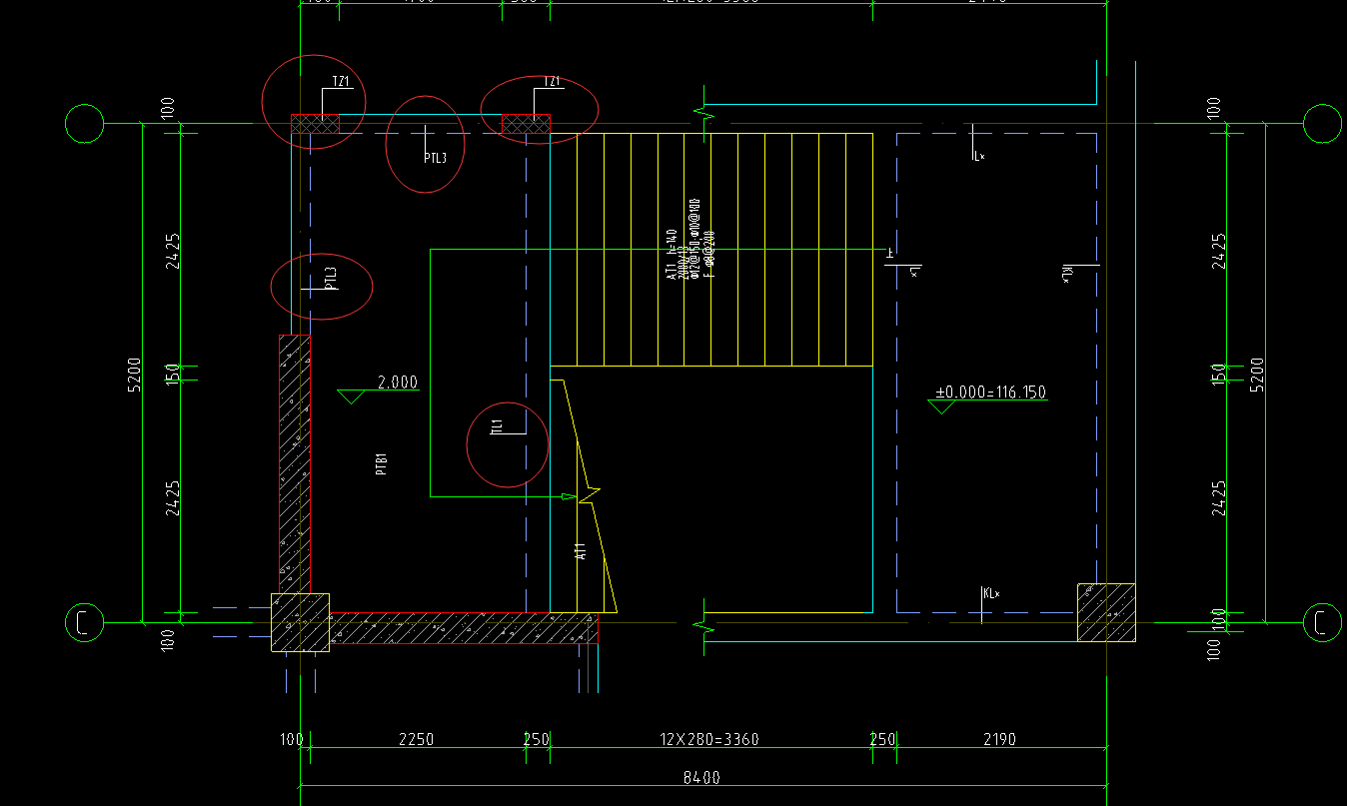Click the horizontal PTL3 label near top
Screen dimensions: 1347x806
click(435, 158)
